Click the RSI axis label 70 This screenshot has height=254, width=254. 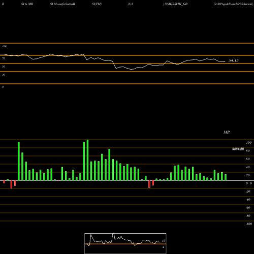tap(4, 58)
